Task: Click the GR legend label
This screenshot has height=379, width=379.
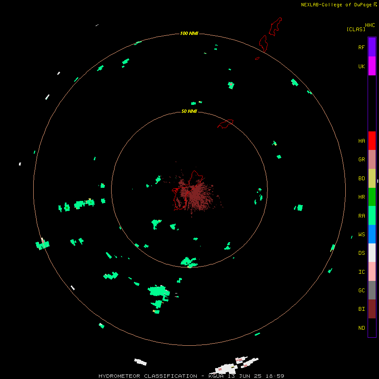Action: pos(361,160)
